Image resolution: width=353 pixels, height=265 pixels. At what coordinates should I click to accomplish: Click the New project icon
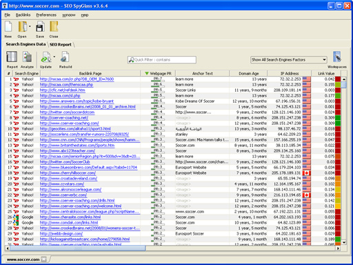[8, 27]
